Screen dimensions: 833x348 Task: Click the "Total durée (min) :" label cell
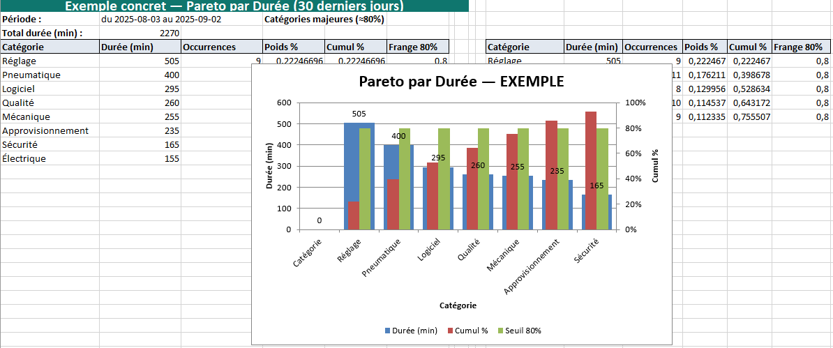50,33
